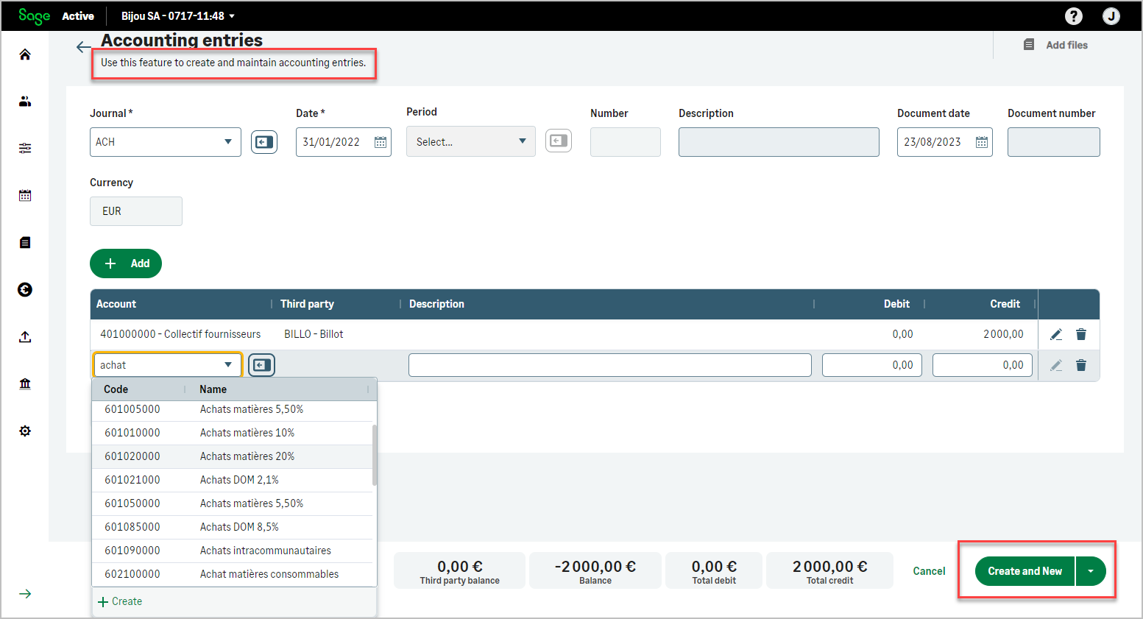
Task: Click the line Credit amount field
Action: tap(983, 365)
